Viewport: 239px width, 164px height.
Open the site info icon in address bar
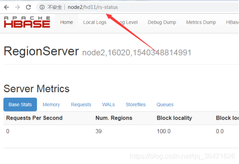[42, 7]
